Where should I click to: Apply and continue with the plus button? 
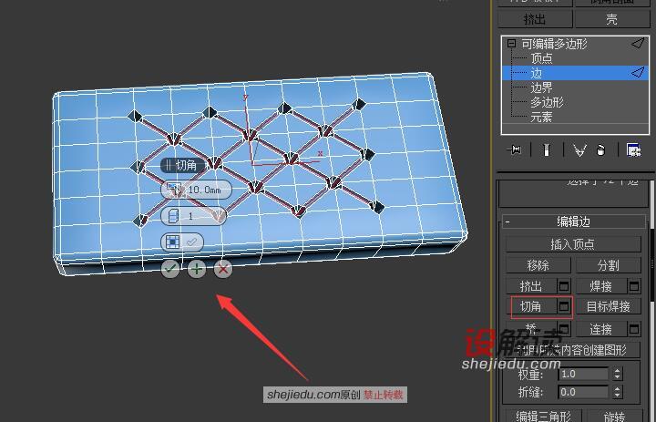197,269
